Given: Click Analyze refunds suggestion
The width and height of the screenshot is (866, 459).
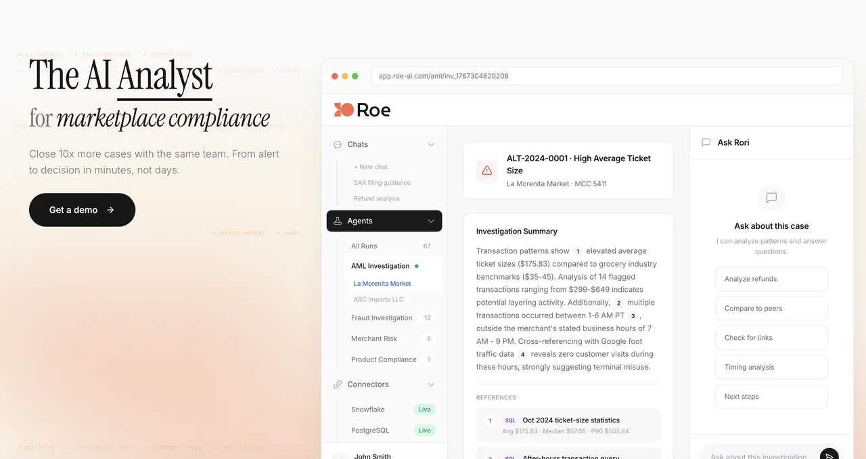Looking at the screenshot, I should coord(771,279).
